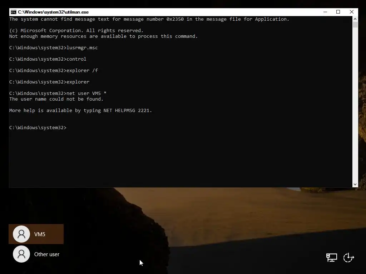Screen dimensions: 366x274
Task: Click the 'Not enough memory resources' message
Action: (x=103, y=36)
